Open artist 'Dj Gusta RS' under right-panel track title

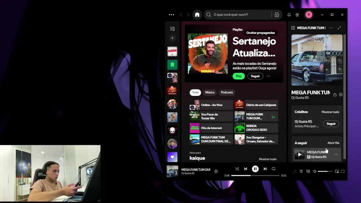pos(300,98)
